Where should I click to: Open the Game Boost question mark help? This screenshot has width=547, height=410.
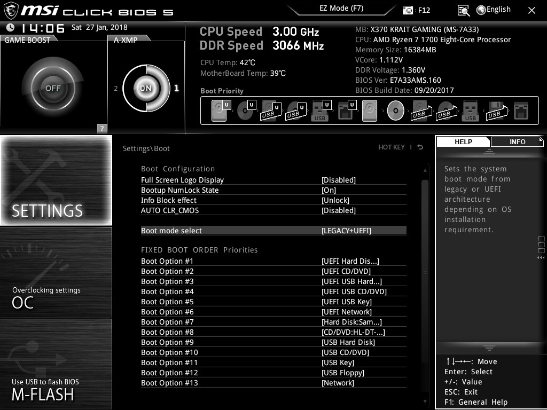pyautogui.click(x=102, y=128)
